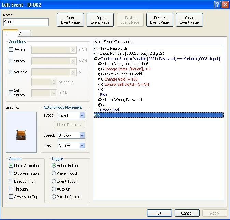Click the New Event Page button

pos(70,20)
